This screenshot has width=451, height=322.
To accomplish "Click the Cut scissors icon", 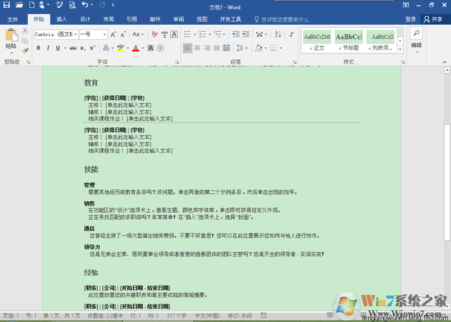I will pos(25,31).
